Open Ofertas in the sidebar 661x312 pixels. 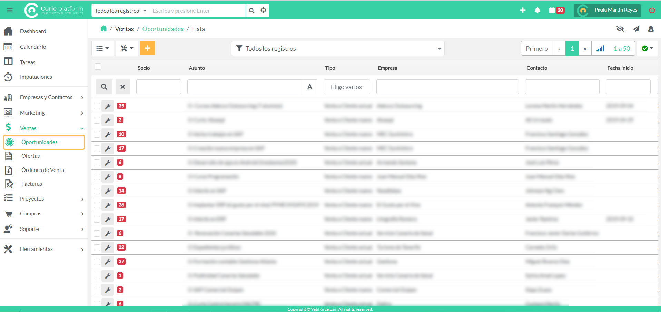31,156
